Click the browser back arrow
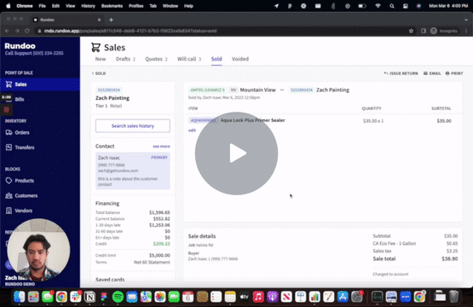 [x=7, y=31]
